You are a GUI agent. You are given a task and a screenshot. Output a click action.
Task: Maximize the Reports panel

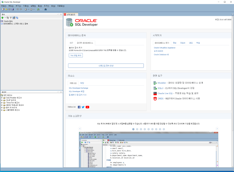coord(61,92)
